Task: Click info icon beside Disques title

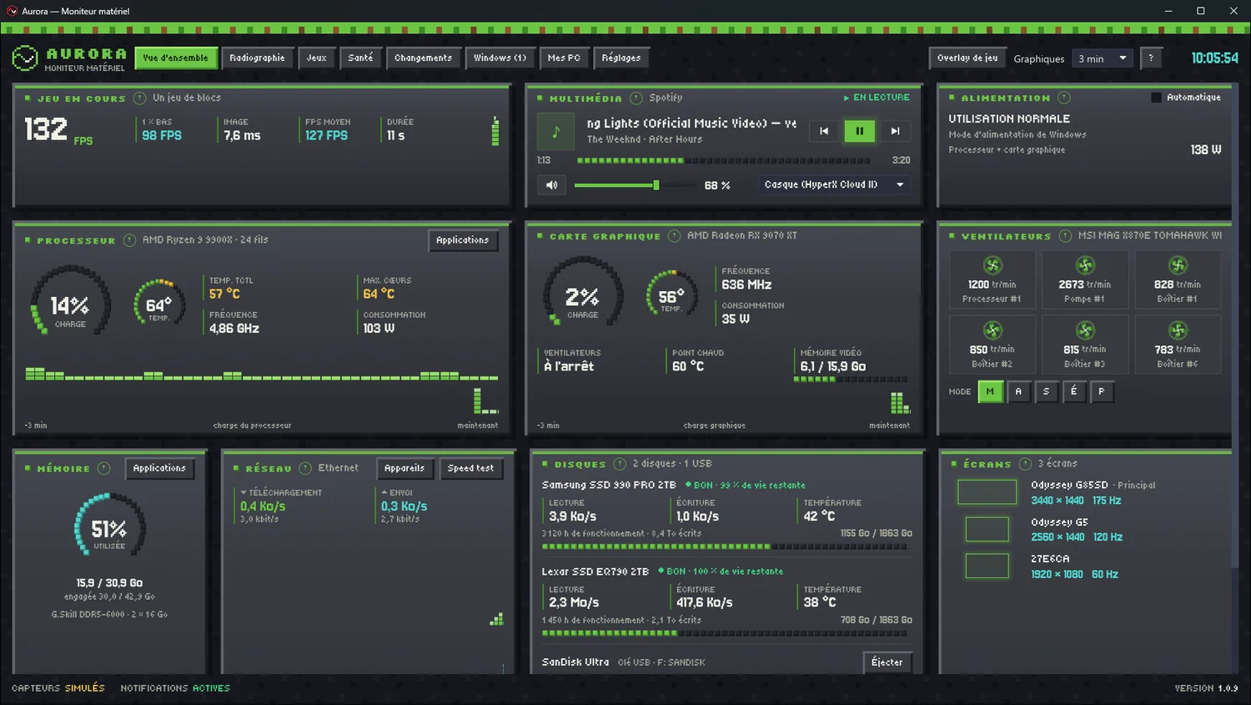Action: click(620, 464)
